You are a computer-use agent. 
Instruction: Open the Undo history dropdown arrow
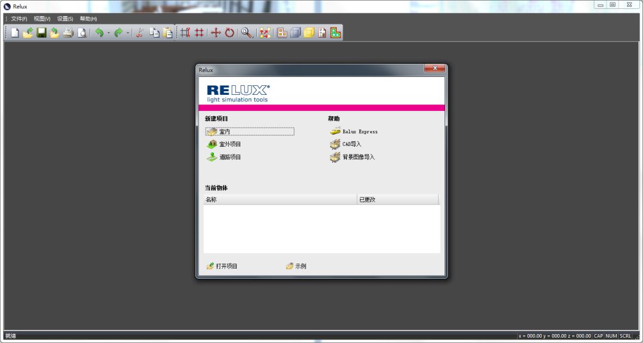click(x=108, y=33)
